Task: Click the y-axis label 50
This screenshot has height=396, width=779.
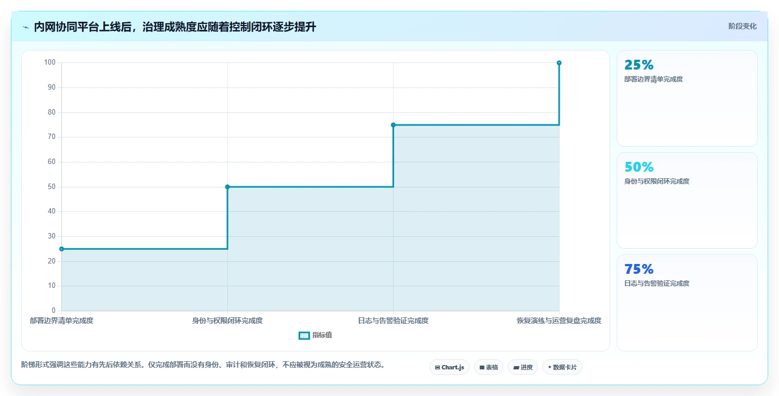Action: (x=52, y=187)
